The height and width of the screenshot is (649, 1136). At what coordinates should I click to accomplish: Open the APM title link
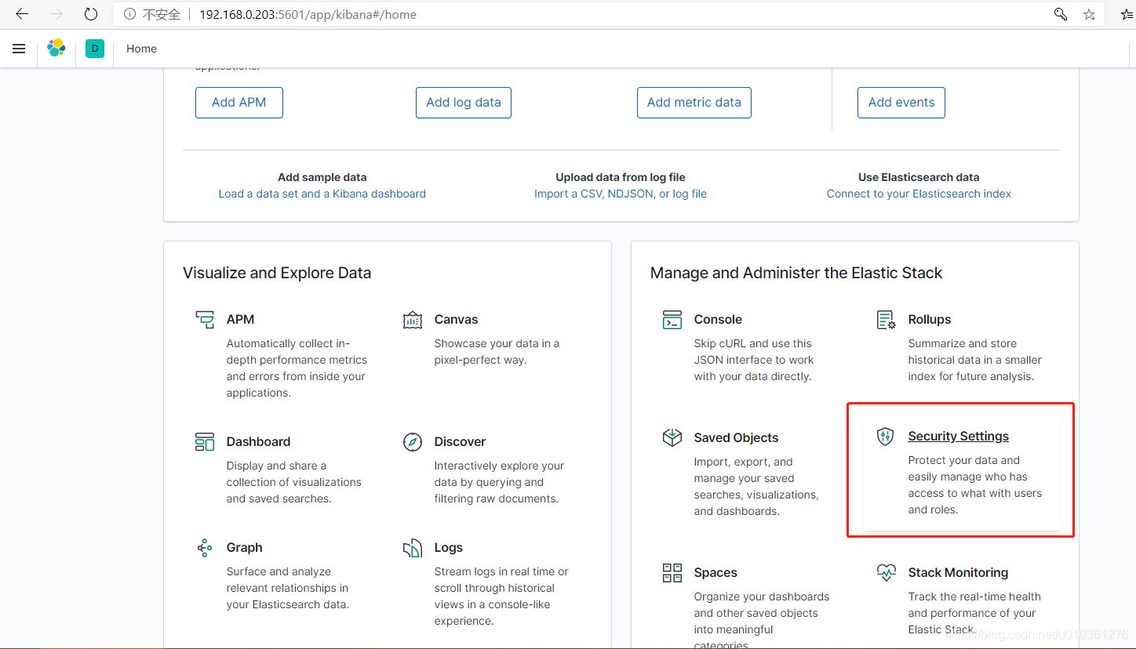pos(240,319)
